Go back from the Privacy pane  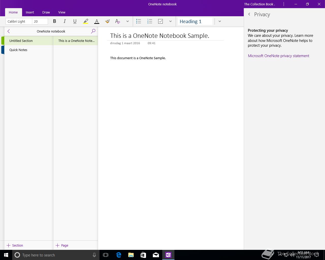tap(249, 14)
